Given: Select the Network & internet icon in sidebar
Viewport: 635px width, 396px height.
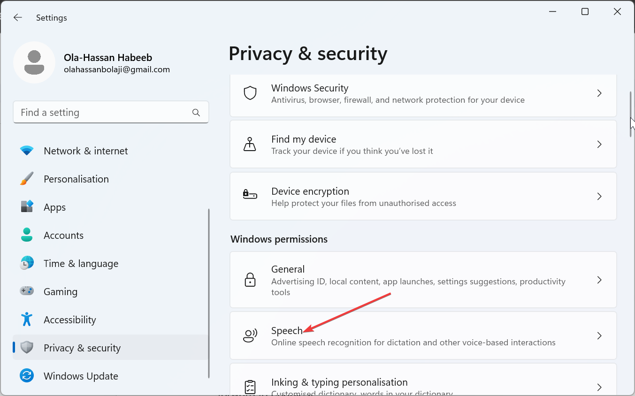Looking at the screenshot, I should pos(27,151).
